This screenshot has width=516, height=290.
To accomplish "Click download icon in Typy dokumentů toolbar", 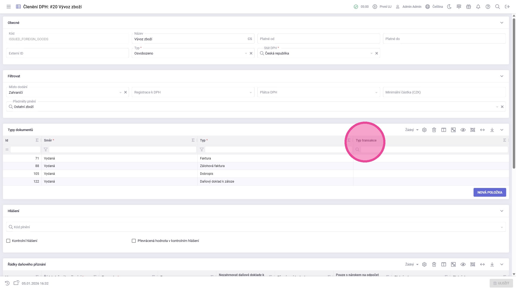I will tap(492, 130).
